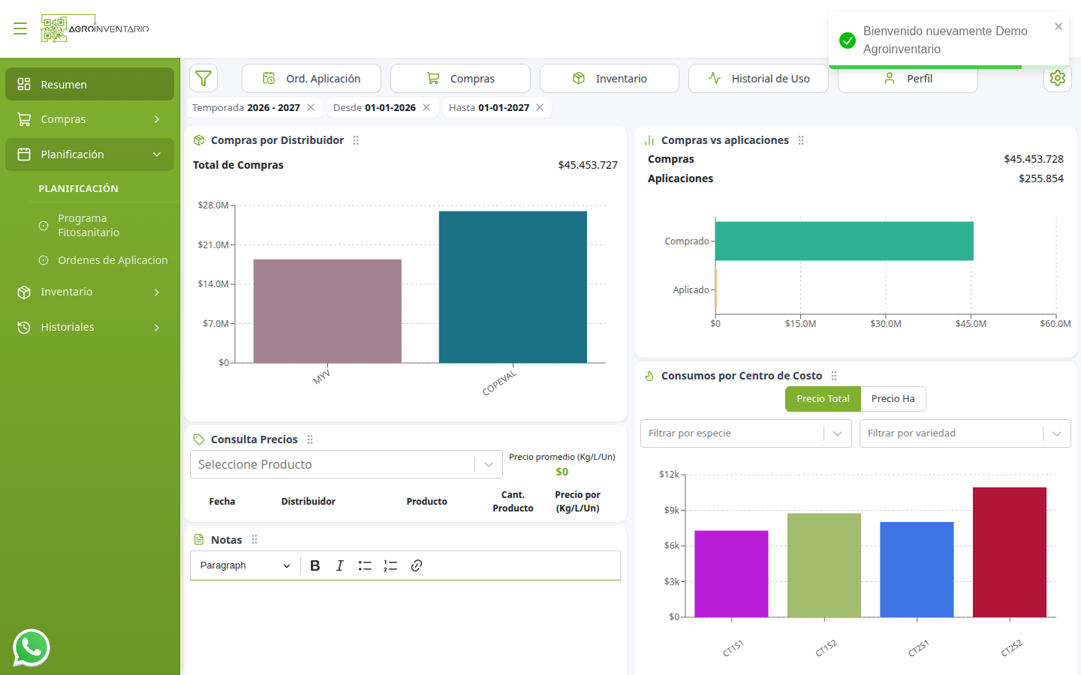Open the Perfil button

coord(908,79)
